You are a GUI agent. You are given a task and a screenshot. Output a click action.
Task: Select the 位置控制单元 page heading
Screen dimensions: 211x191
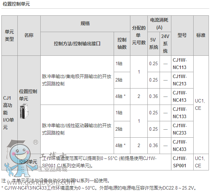[x=16, y=4]
